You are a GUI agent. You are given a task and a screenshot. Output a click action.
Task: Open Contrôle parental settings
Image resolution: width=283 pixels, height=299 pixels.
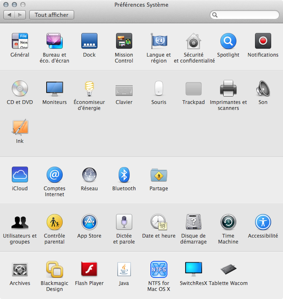pos(54,222)
